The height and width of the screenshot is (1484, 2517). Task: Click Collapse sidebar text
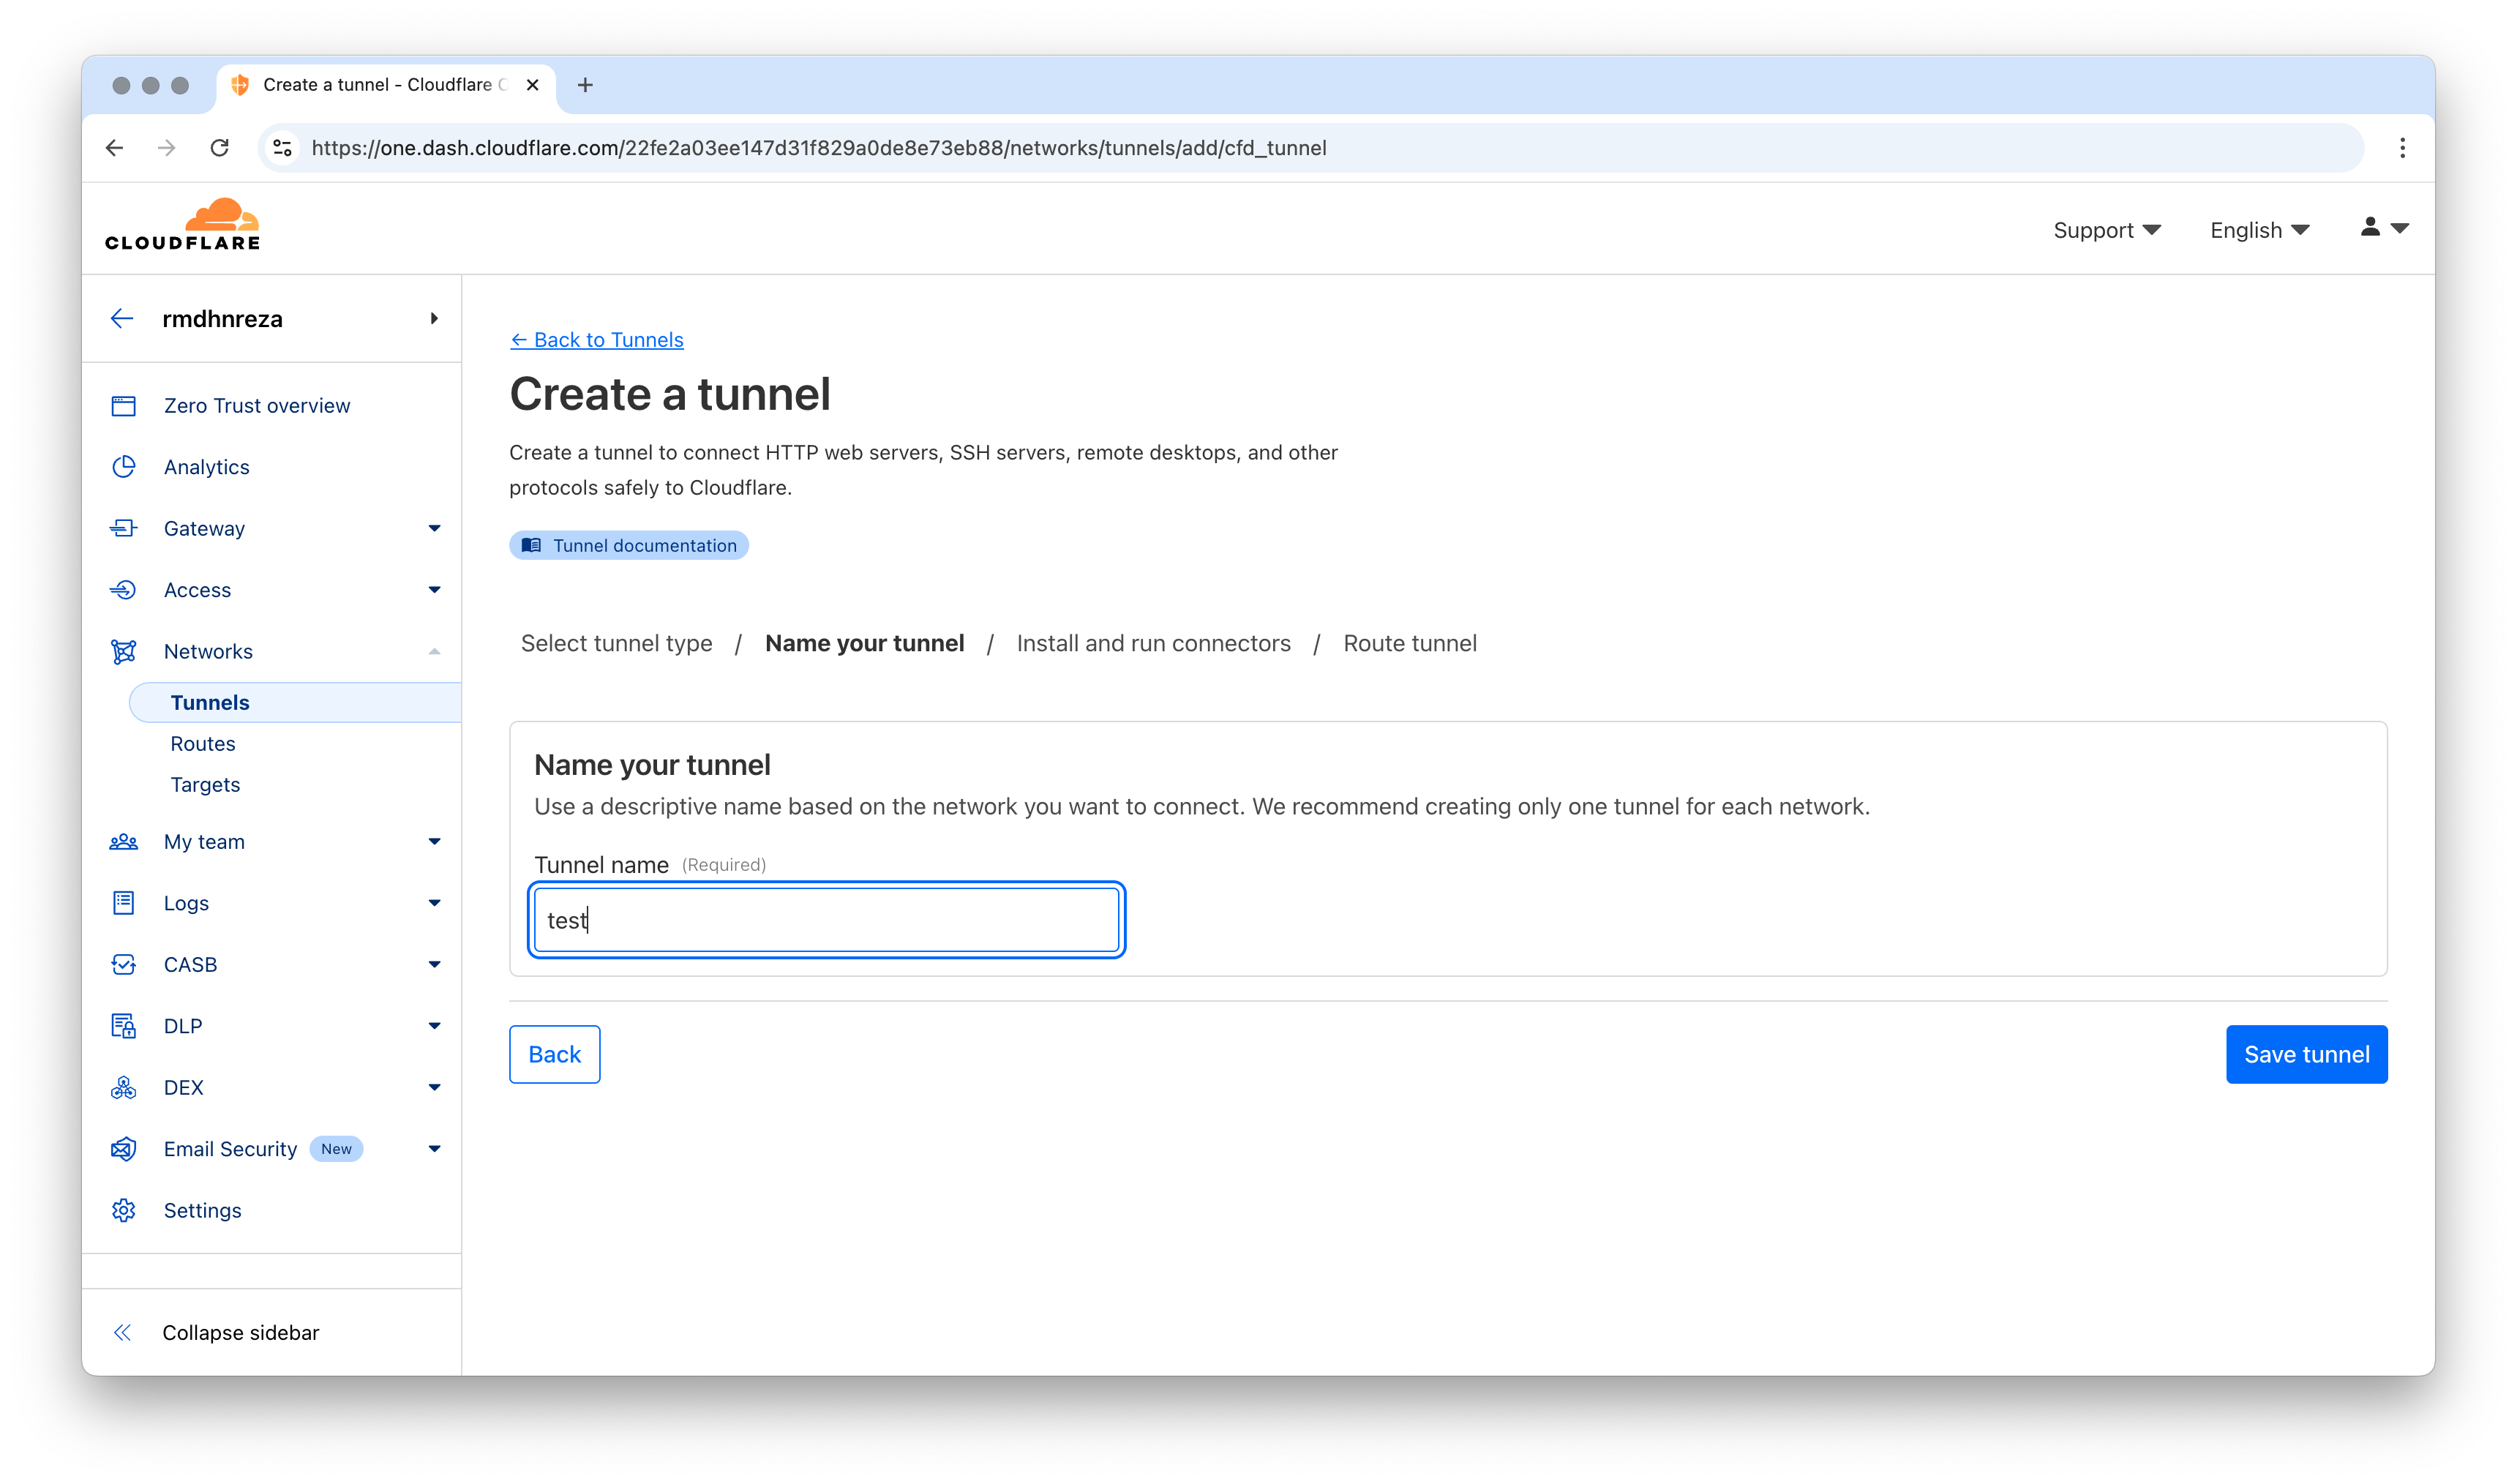pos(241,1332)
